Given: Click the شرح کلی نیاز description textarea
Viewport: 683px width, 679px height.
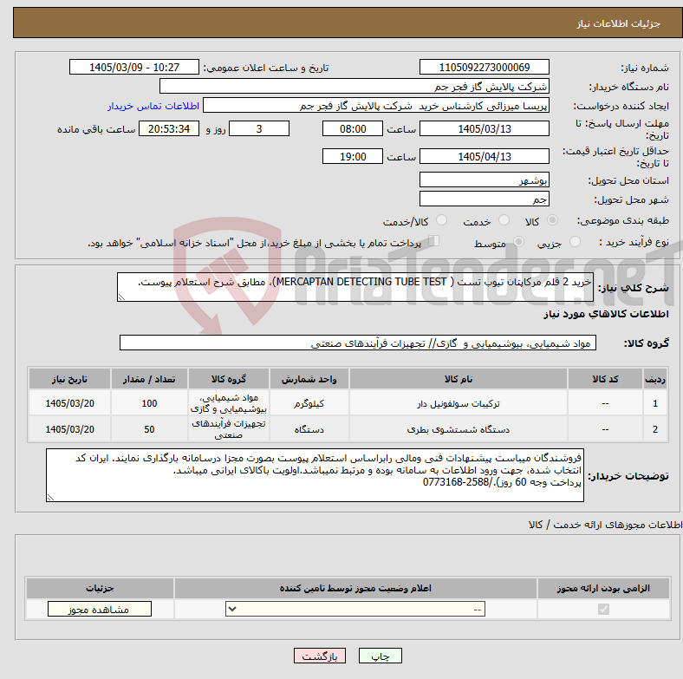Looking at the screenshot, I should [355, 287].
